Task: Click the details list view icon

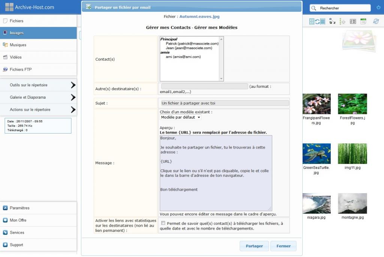Action: [x=352, y=21]
